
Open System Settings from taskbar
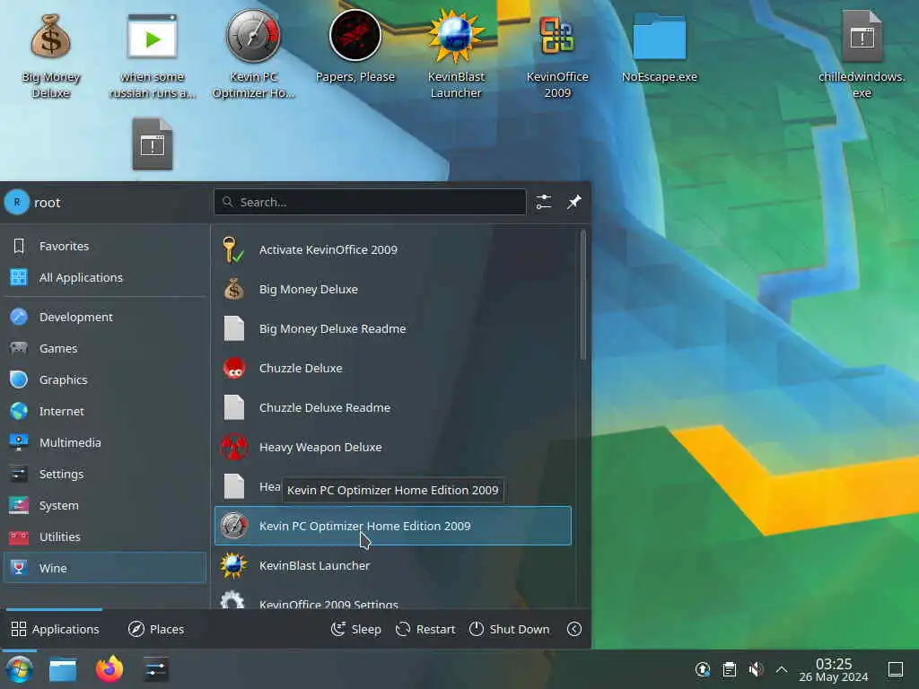point(155,669)
